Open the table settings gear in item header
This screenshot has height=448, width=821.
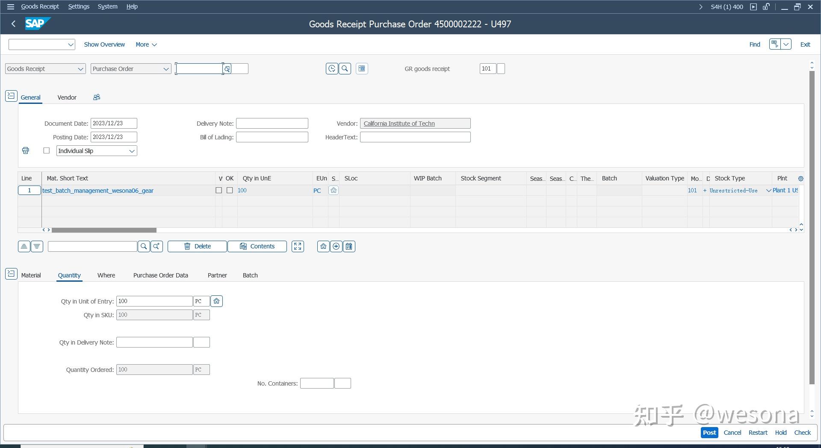tap(800, 178)
